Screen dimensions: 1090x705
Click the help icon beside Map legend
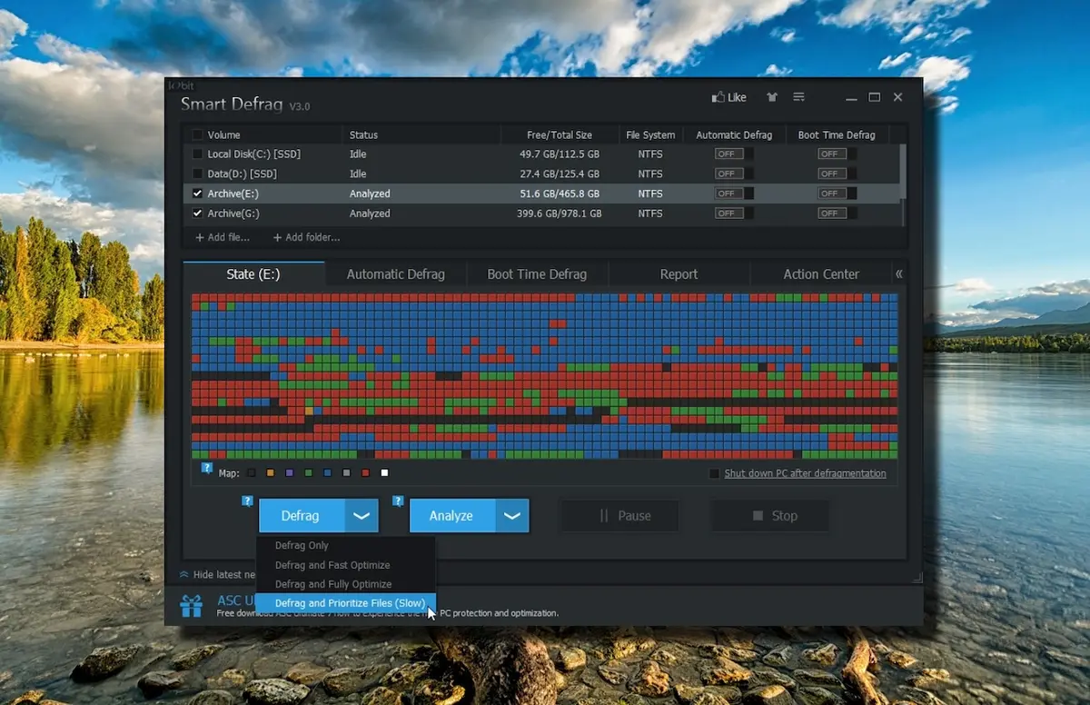click(207, 469)
